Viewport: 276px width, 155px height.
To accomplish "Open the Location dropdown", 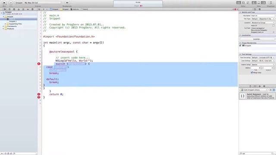I will point(263,23).
